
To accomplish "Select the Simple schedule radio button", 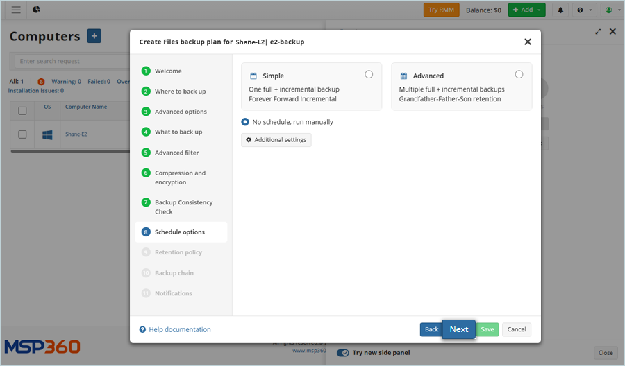I will 369,75.
